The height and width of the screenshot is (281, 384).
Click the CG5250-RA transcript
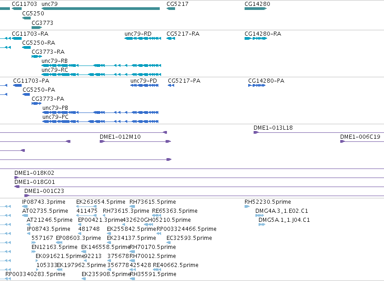[27, 47]
